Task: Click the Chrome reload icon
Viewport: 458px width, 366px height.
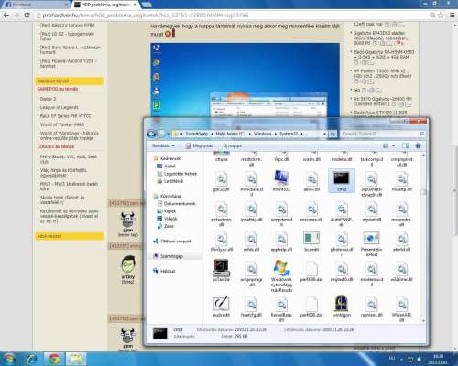Action: click(x=27, y=15)
